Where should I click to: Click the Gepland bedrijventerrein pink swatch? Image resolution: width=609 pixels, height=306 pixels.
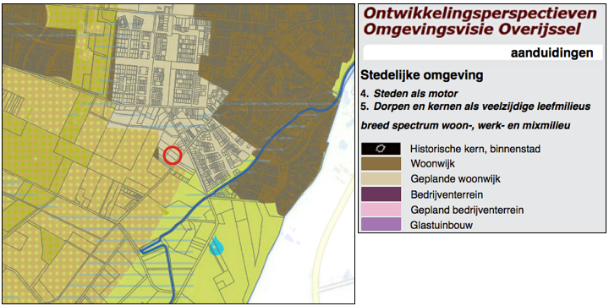[x=381, y=210]
